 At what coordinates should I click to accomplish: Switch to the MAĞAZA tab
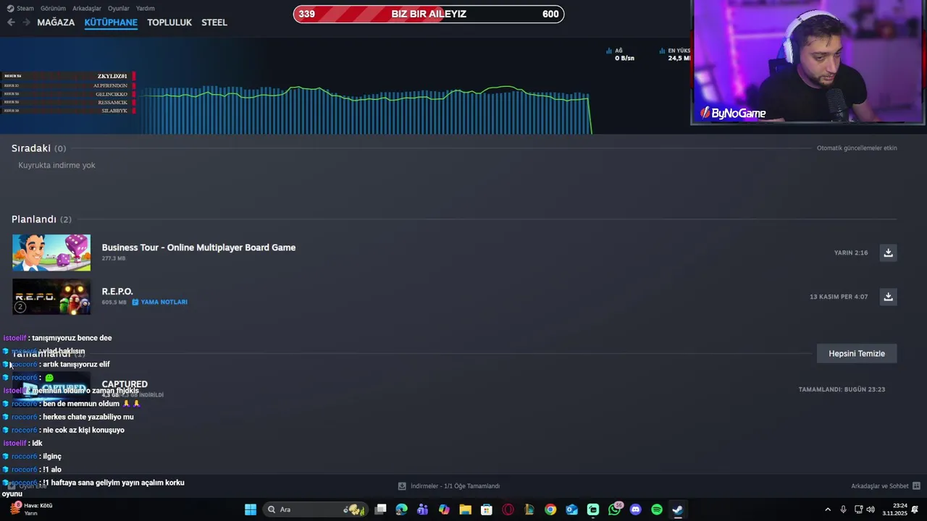(56, 22)
